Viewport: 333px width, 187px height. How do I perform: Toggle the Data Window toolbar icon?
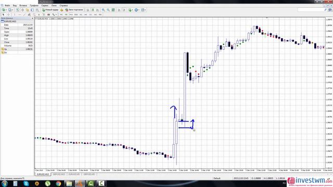coord(22,10)
